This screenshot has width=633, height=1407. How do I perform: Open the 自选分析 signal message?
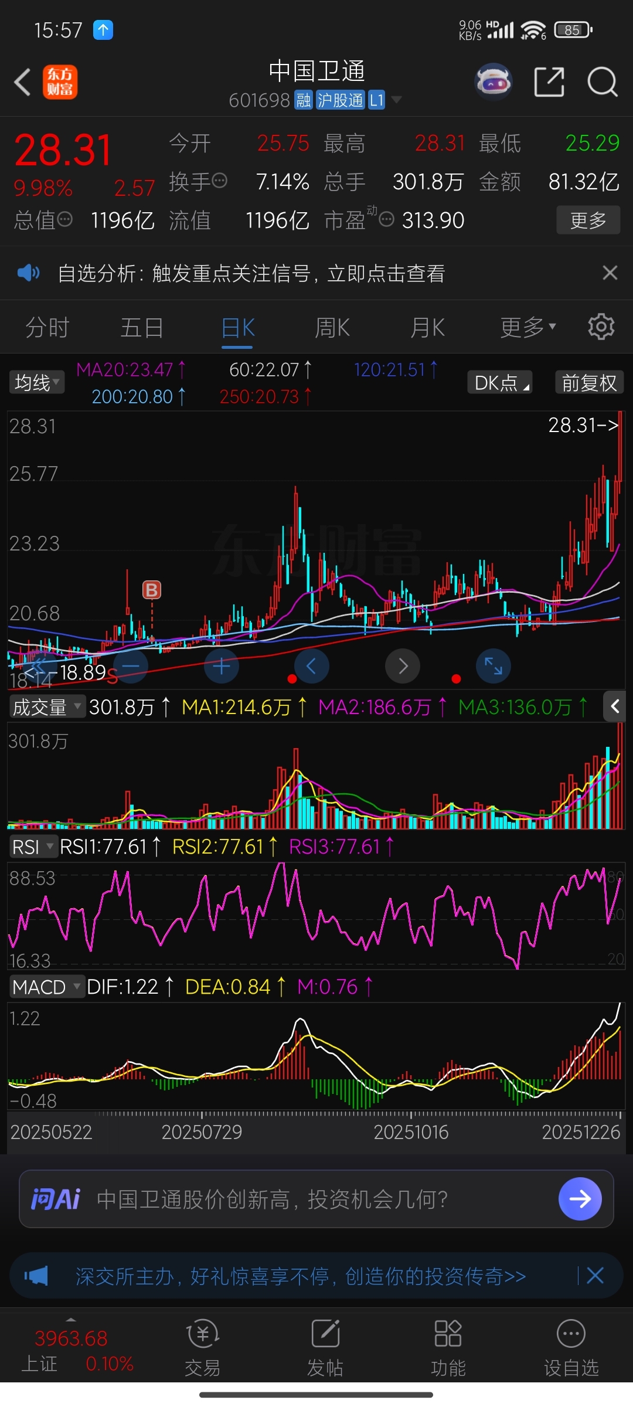tap(251, 273)
